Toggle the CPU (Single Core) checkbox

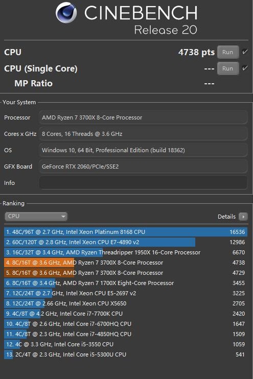pyautogui.click(x=245, y=68)
